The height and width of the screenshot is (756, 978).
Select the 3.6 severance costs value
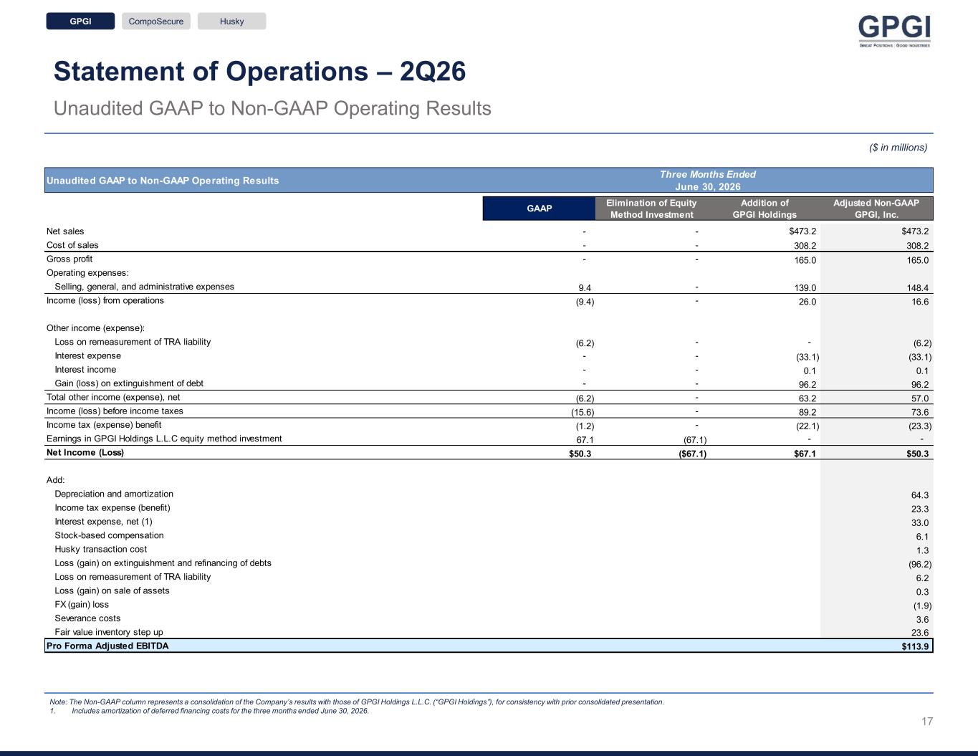point(923,619)
